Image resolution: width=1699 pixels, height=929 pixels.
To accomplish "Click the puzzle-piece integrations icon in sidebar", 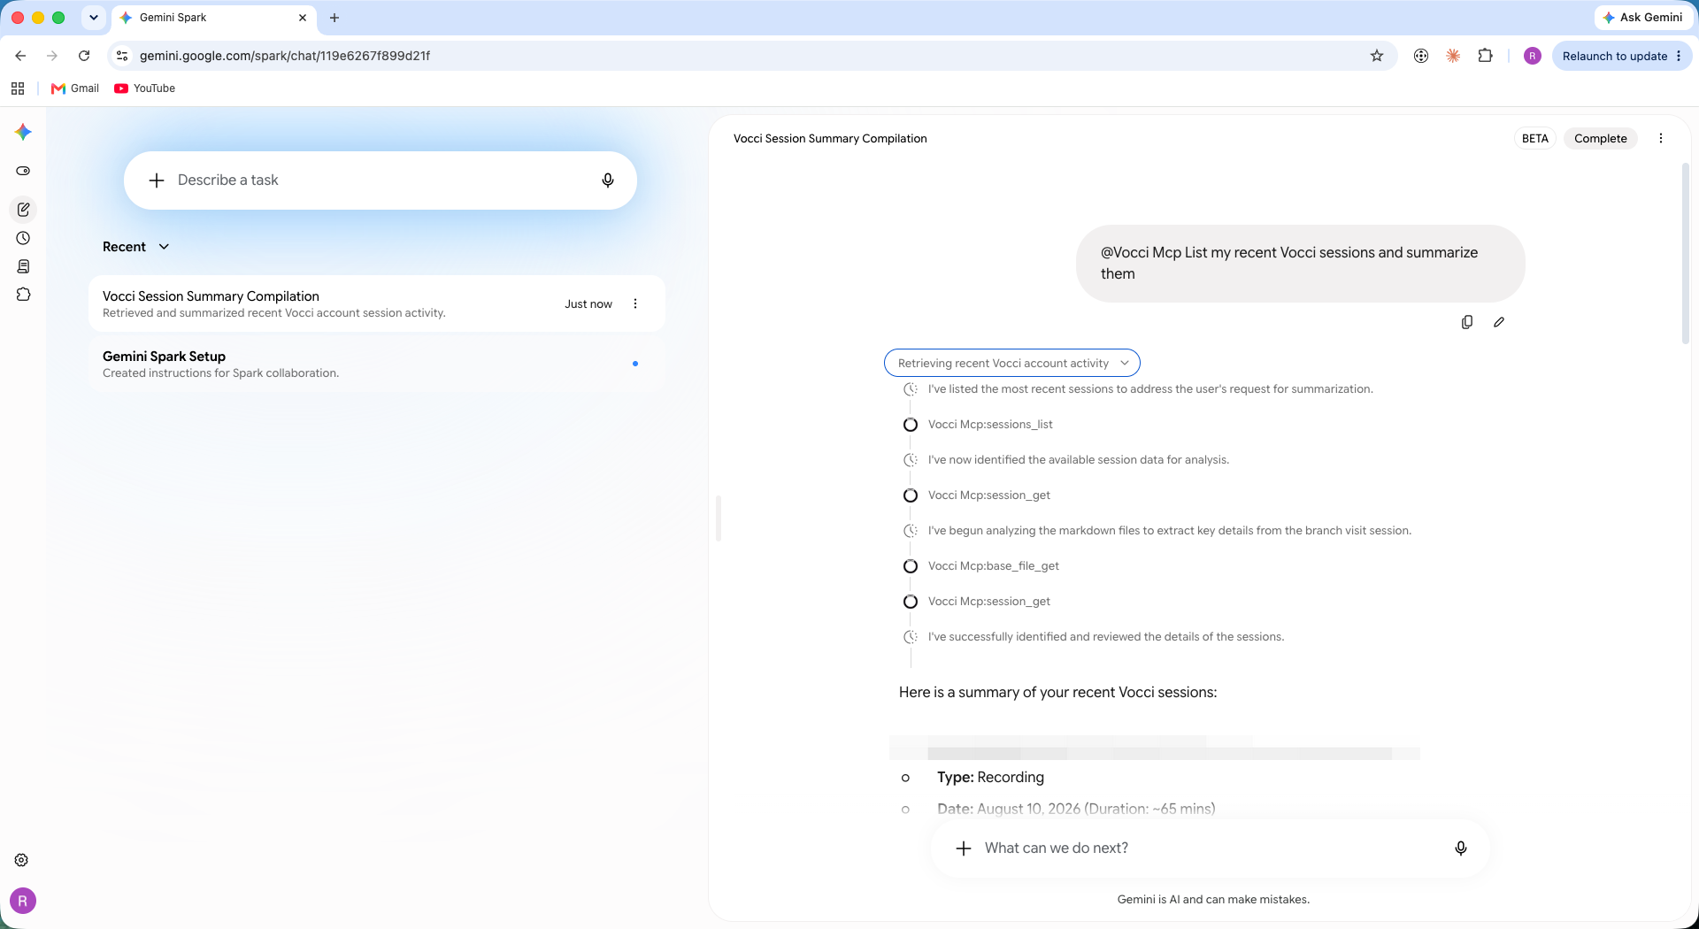I will click(x=23, y=295).
